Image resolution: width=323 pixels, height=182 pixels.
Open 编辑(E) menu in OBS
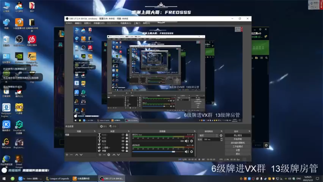(78, 23)
